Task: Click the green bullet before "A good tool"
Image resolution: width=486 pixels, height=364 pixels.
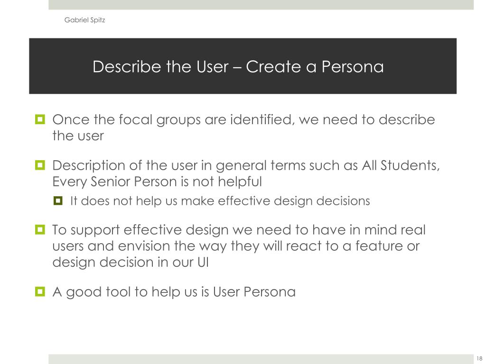Action: [x=40, y=291]
